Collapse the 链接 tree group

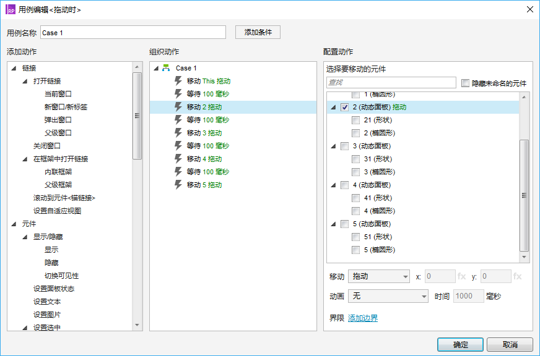point(14,68)
